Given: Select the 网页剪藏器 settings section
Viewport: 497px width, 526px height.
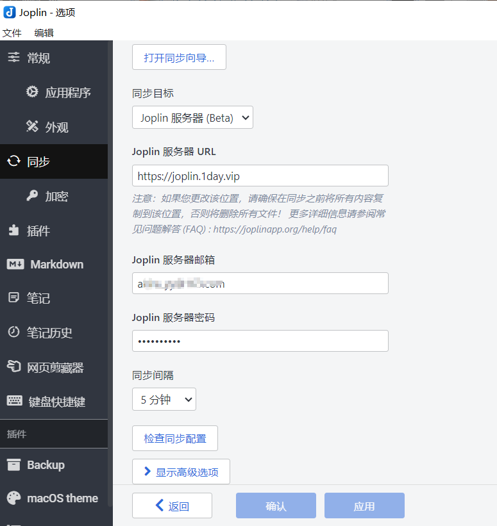Looking at the screenshot, I should tap(54, 367).
